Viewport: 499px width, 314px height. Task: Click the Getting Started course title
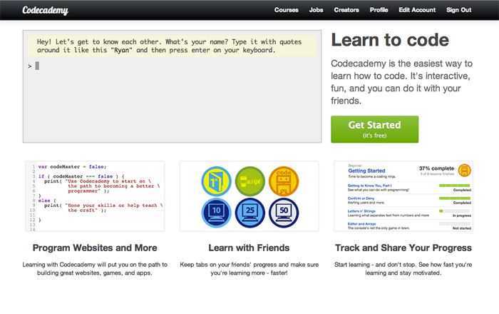(x=366, y=171)
